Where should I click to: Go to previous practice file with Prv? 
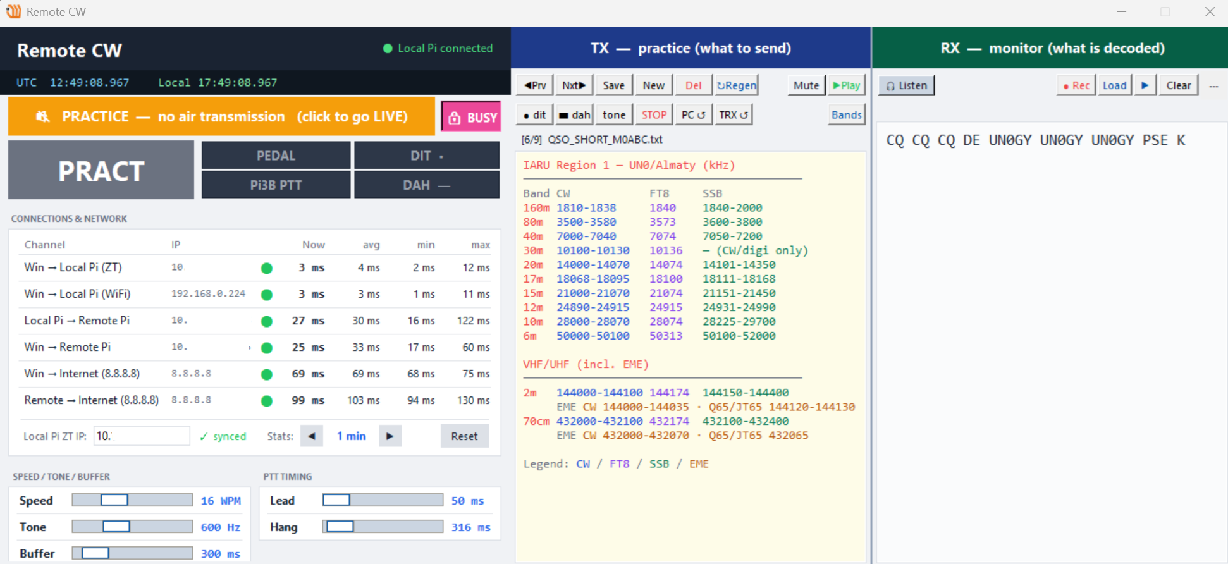click(x=535, y=85)
